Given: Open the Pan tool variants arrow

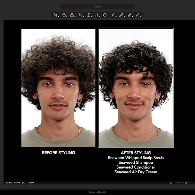Looking at the screenshot, I should (x=66, y=16).
